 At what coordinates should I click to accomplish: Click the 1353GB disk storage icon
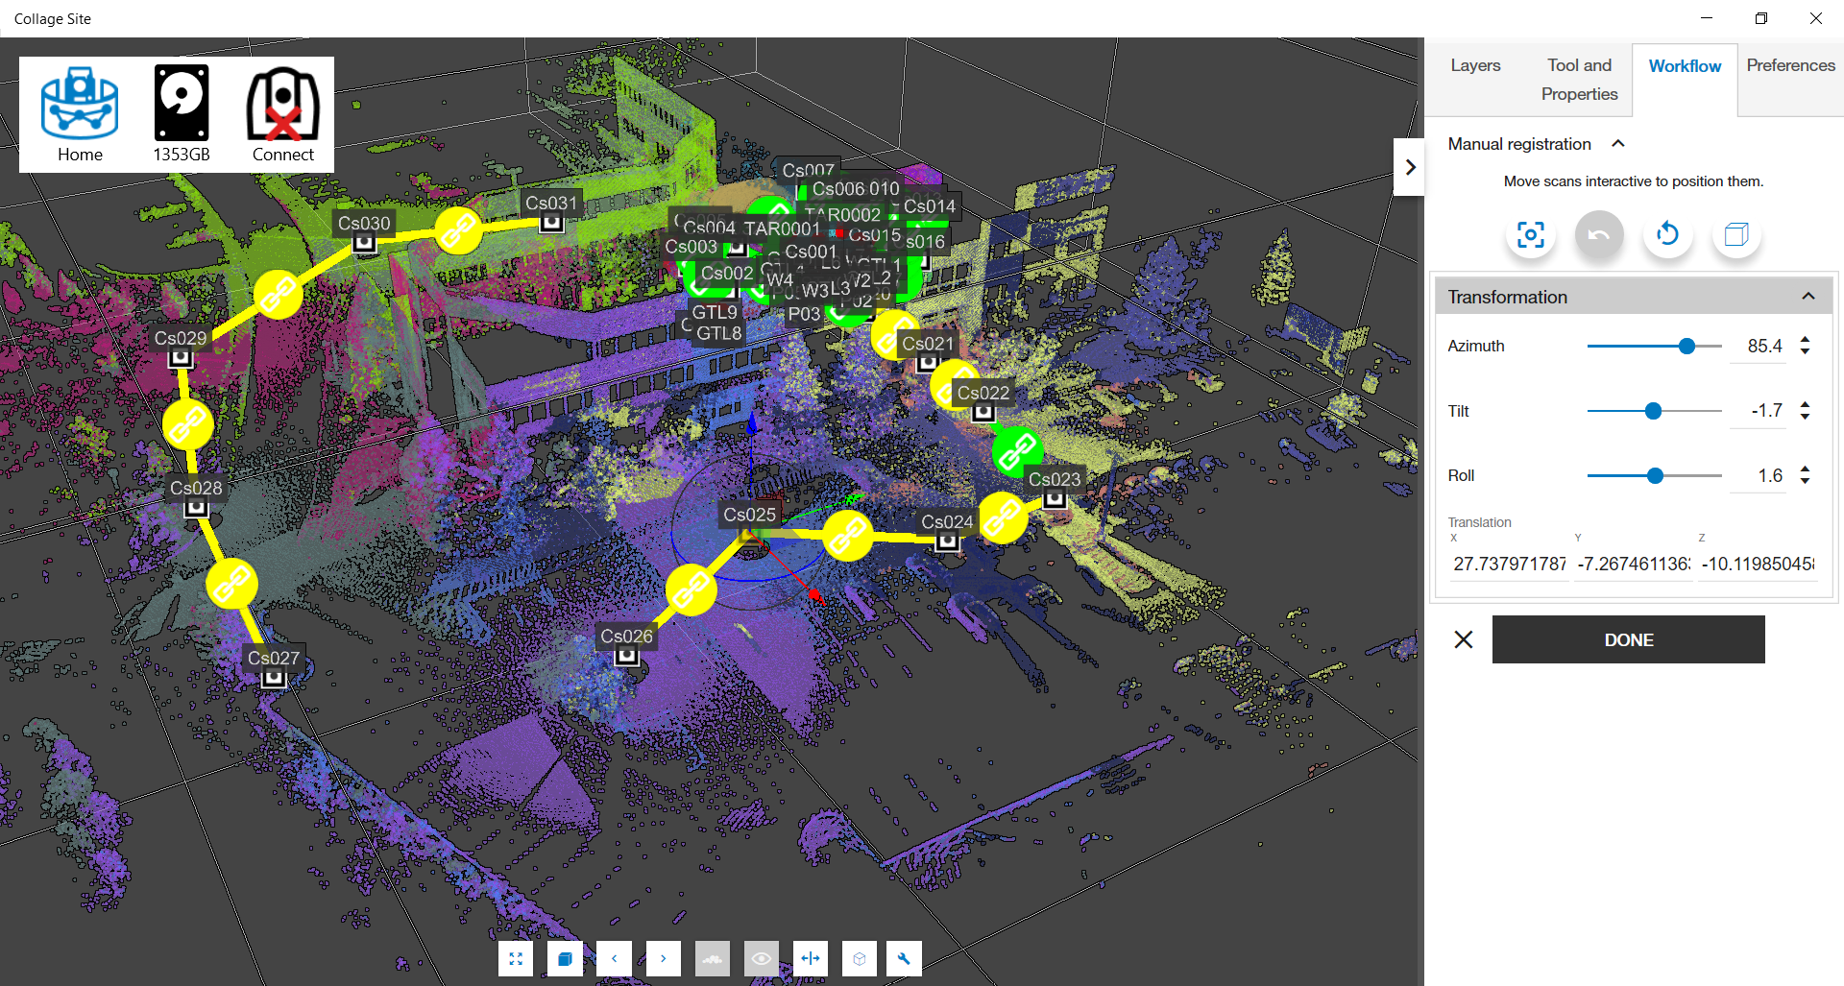tap(182, 104)
